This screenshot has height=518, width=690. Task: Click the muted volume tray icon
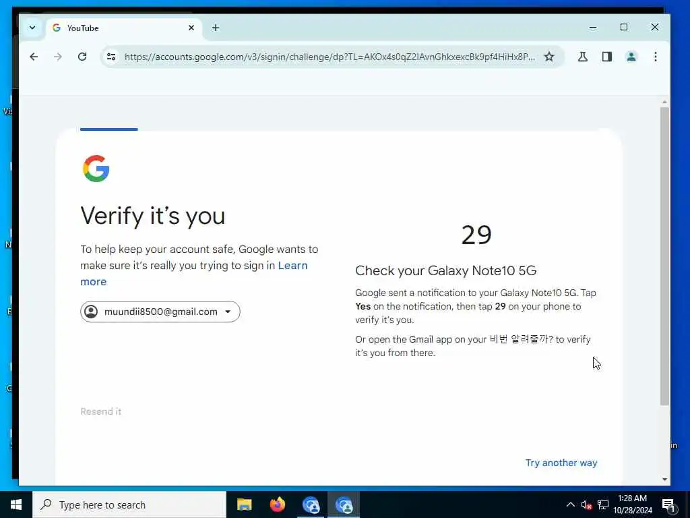(586, 505)
